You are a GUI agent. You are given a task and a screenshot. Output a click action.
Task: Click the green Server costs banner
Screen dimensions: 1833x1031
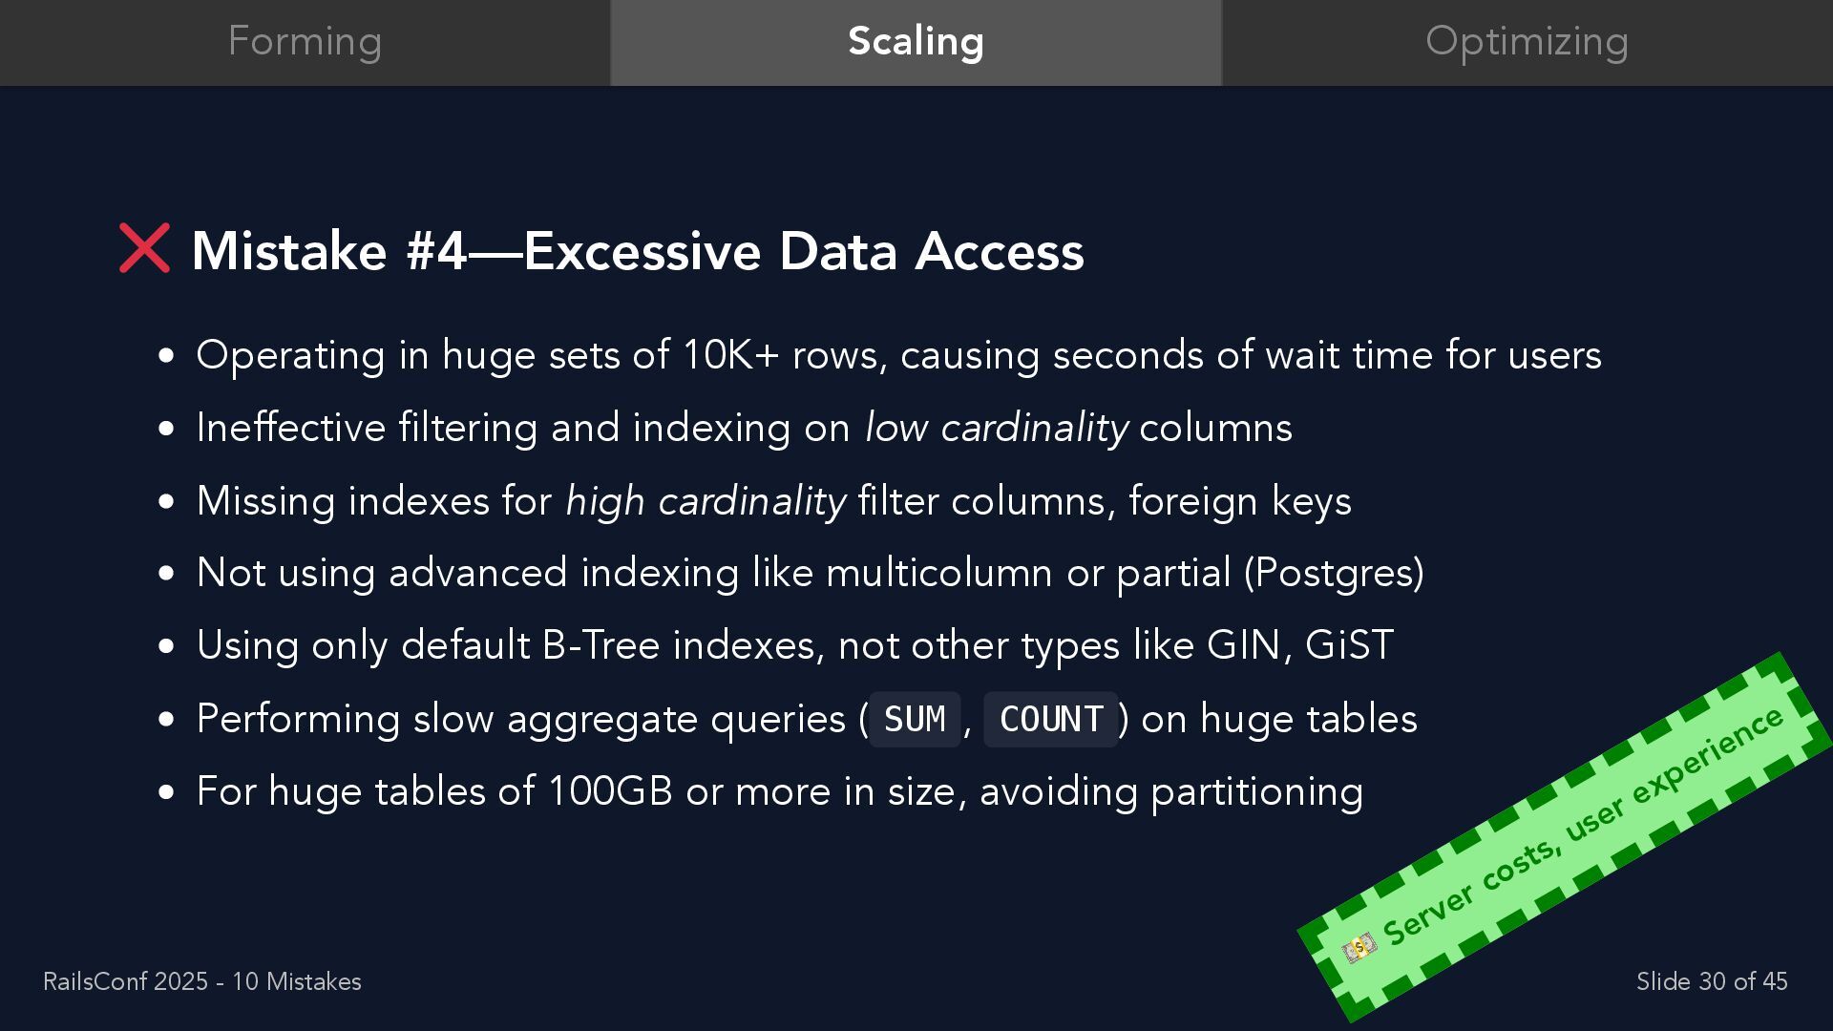(x=1565, y=837)
